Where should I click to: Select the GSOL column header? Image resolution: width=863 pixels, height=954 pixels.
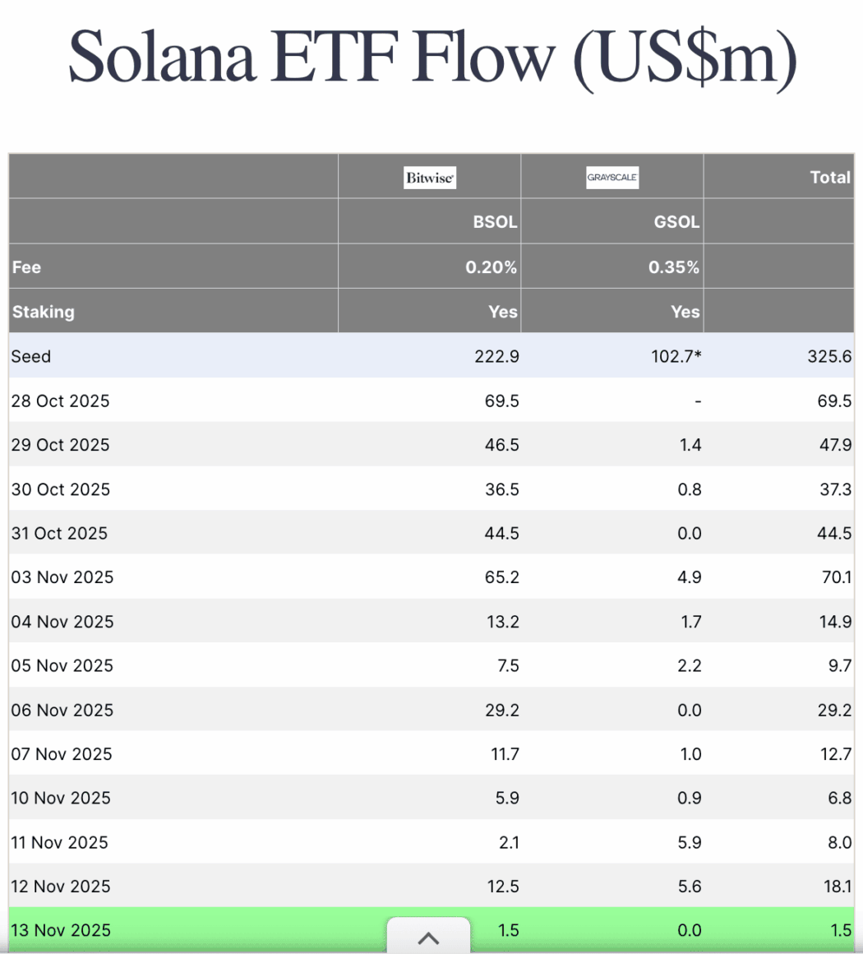676,222
